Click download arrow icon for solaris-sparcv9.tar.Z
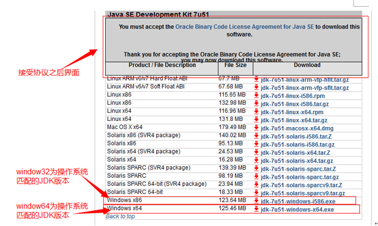The image size is (378, 226). pyautogui.click(x=256, y=185)
